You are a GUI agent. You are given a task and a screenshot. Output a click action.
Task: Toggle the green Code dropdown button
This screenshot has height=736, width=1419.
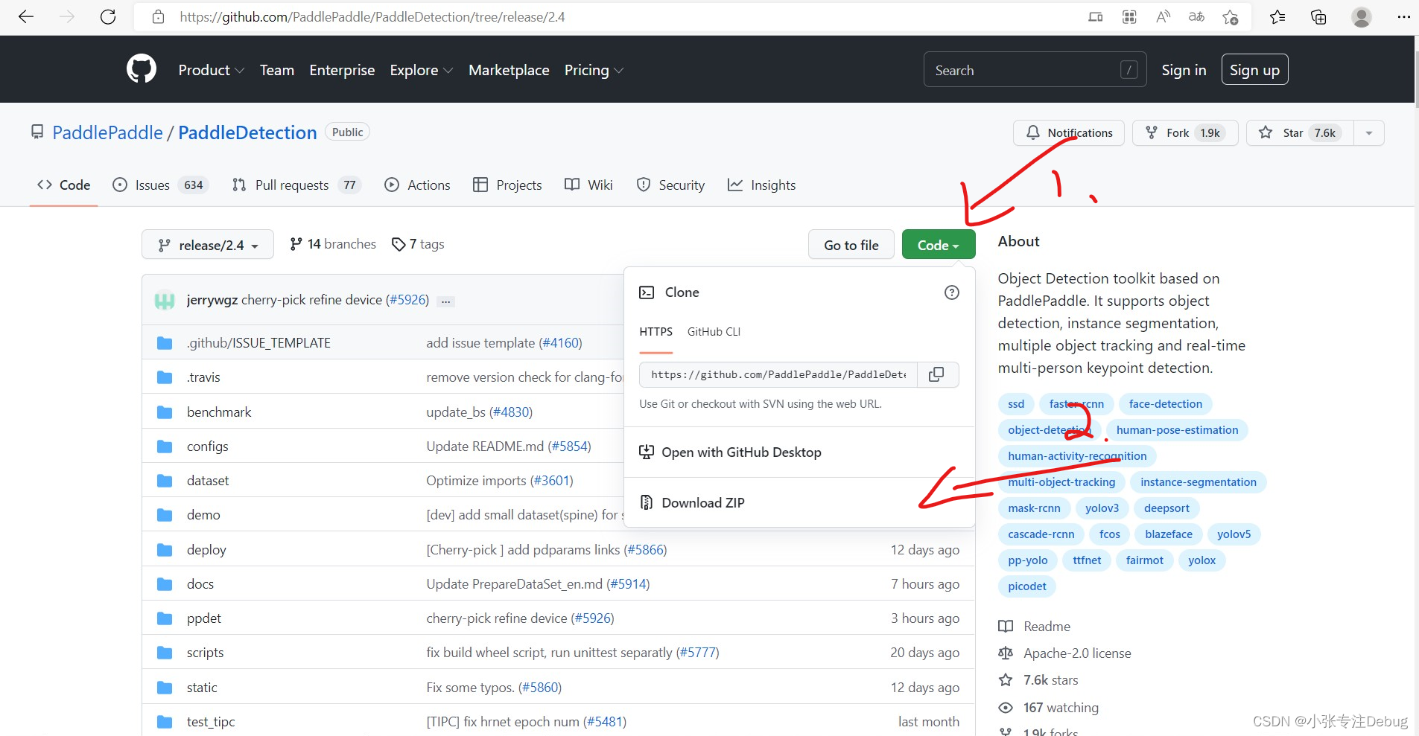point(938,245)
